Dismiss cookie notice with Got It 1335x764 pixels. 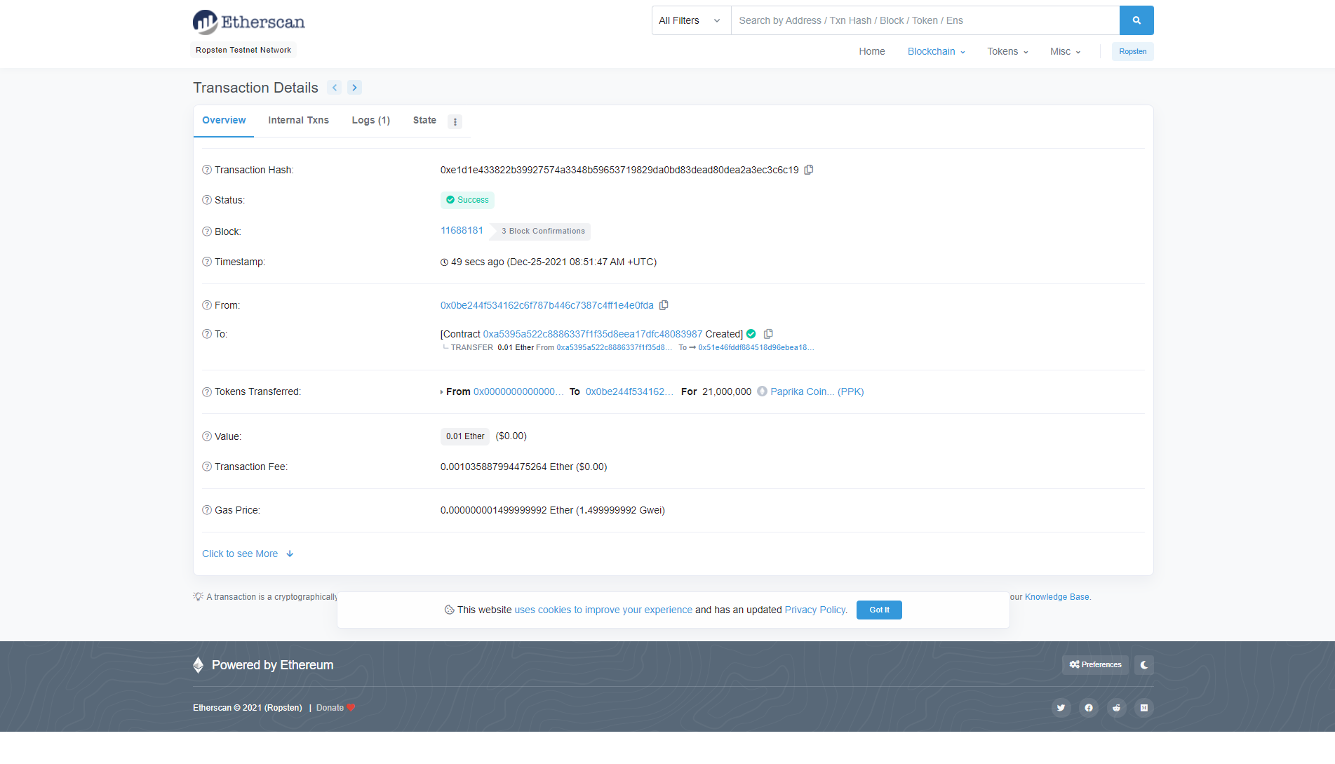pyautogui.click(x=879, y=610)
